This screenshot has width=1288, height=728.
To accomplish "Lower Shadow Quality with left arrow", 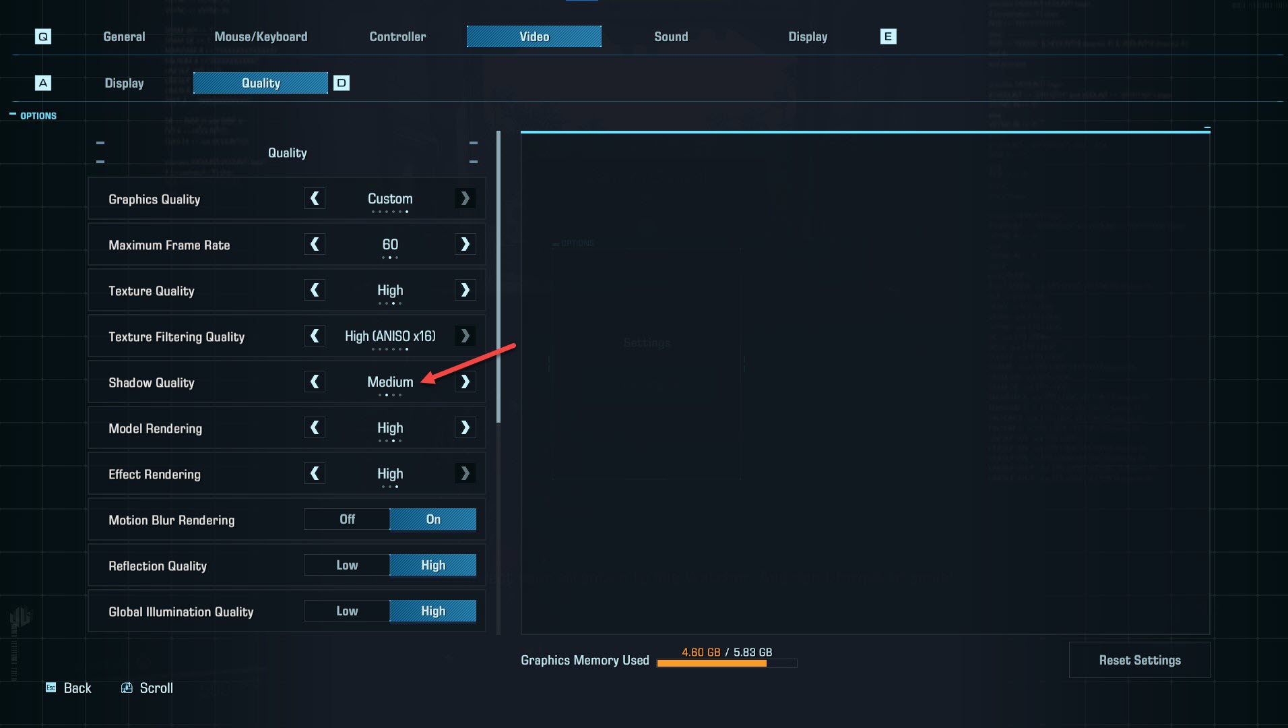I will [315, 382].
